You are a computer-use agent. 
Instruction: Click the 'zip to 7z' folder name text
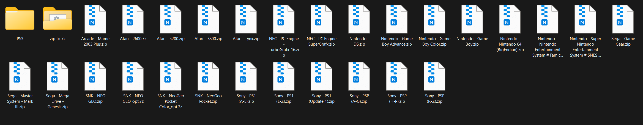tap(58, 39)
